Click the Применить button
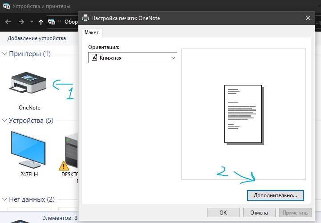 pyautogui.click(x=295, y=213)
